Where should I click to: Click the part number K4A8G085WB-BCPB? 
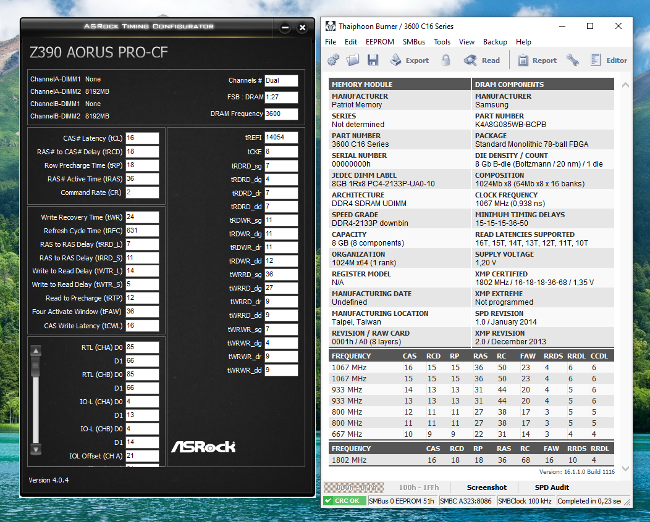pyautogui.click(x=511, y=125)
